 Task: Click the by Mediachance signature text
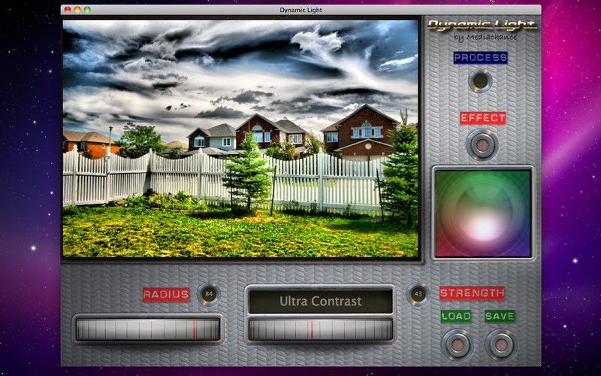click(x=485, y=37)
